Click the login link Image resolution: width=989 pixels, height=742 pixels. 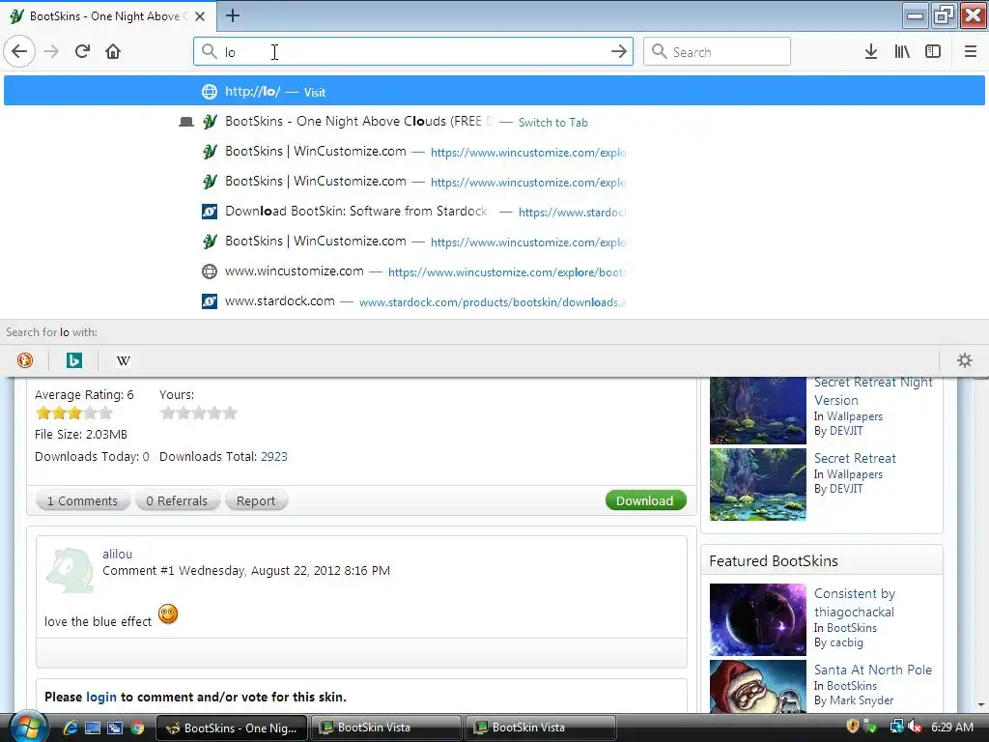point(100,697)
